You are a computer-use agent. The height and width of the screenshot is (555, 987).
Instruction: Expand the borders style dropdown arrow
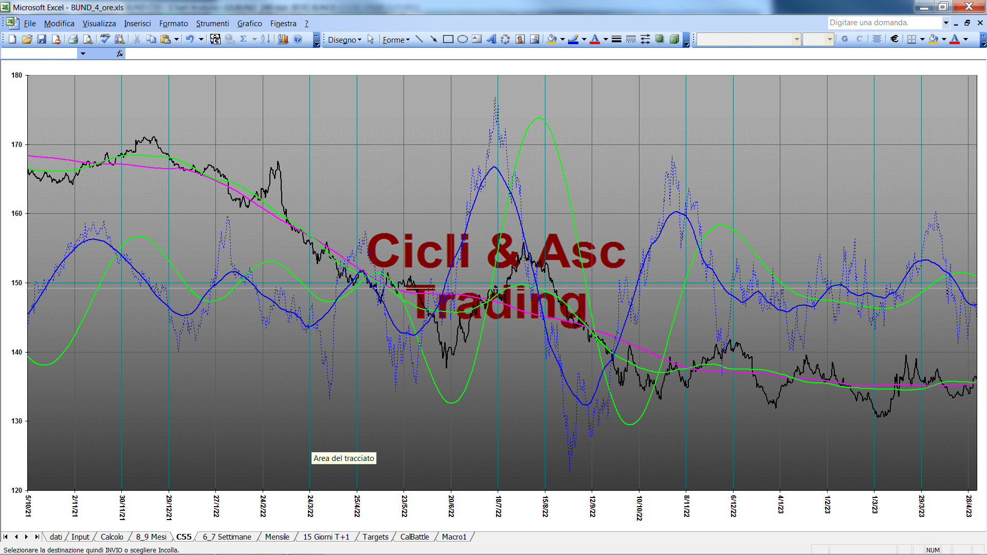point(922,39)
